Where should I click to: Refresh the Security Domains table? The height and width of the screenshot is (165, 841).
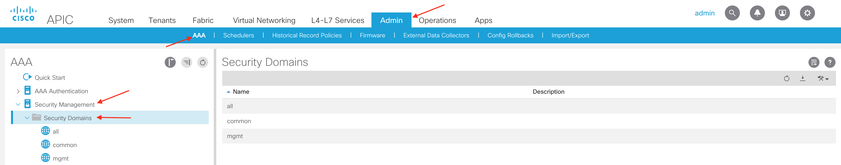click(x=786, y=78)
